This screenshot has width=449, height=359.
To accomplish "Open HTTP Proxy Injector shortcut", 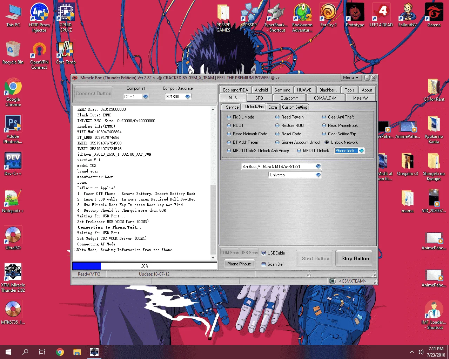I will click(39, 18).
